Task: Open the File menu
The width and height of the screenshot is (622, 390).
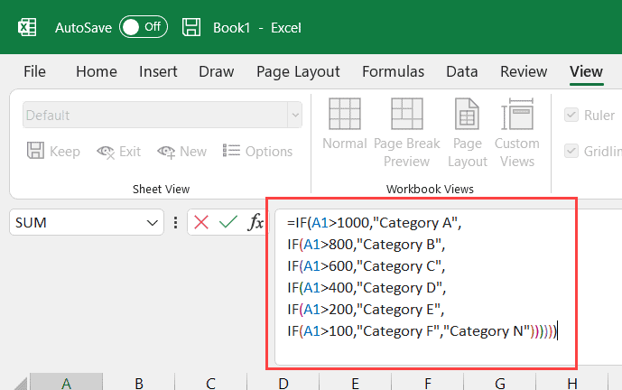Action: (x=34, y=72)
